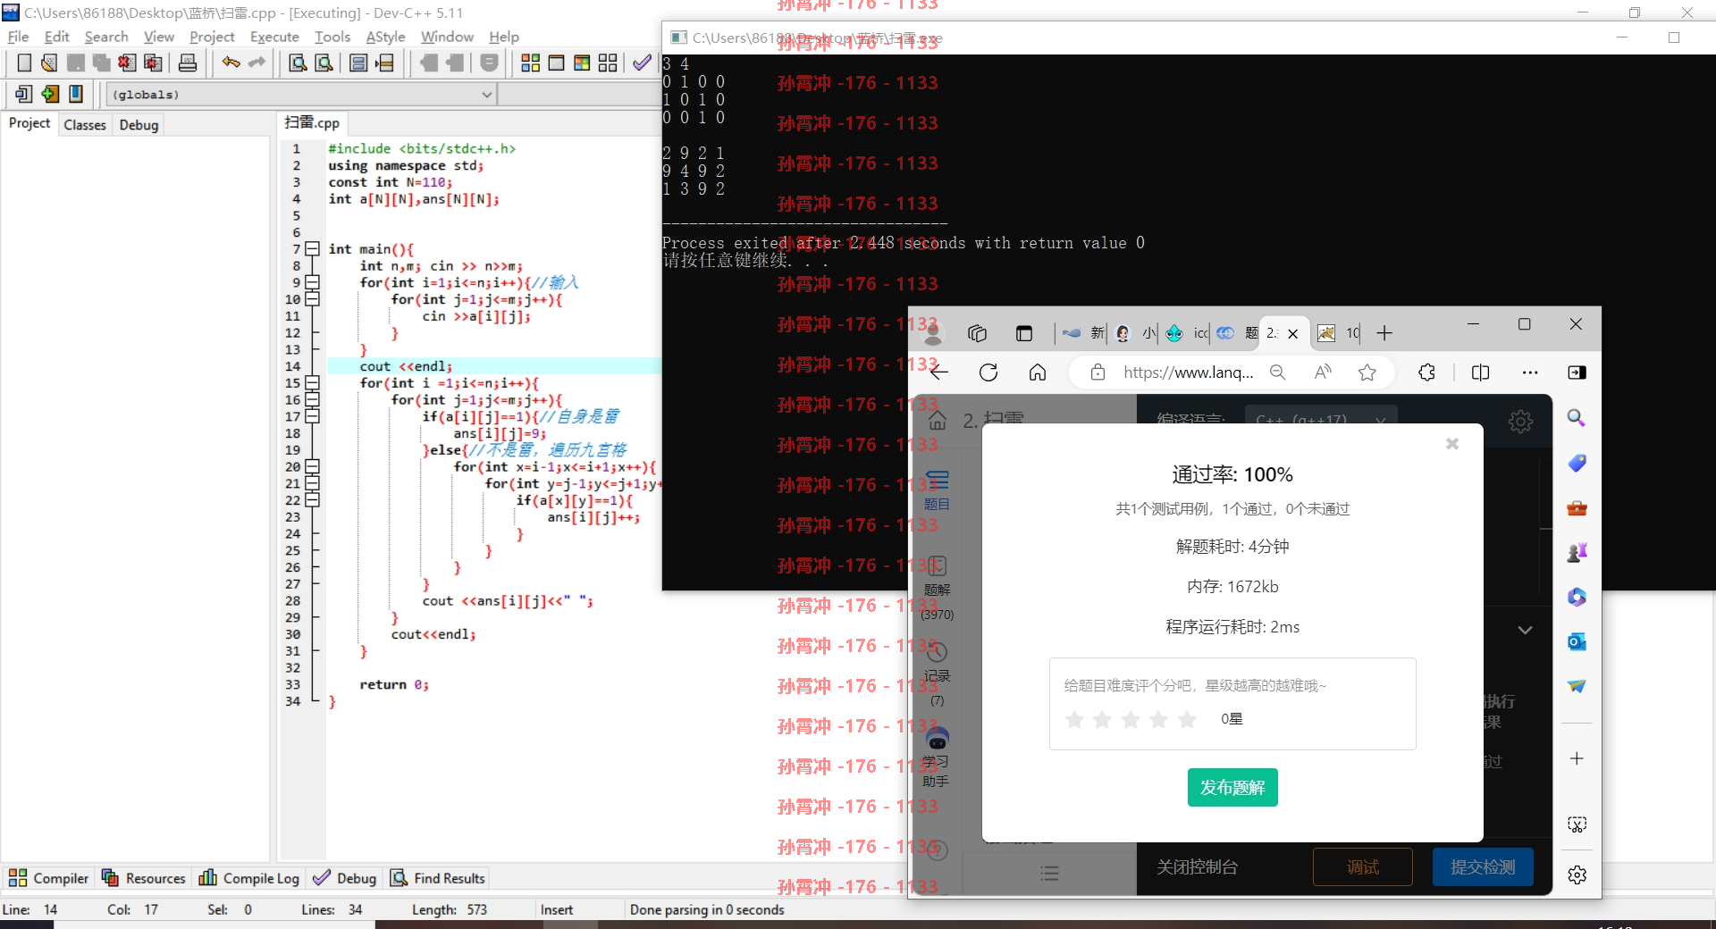Click the Close All files icon
Viewport: 1716px width, 929px height.
(x=153, y=63)
